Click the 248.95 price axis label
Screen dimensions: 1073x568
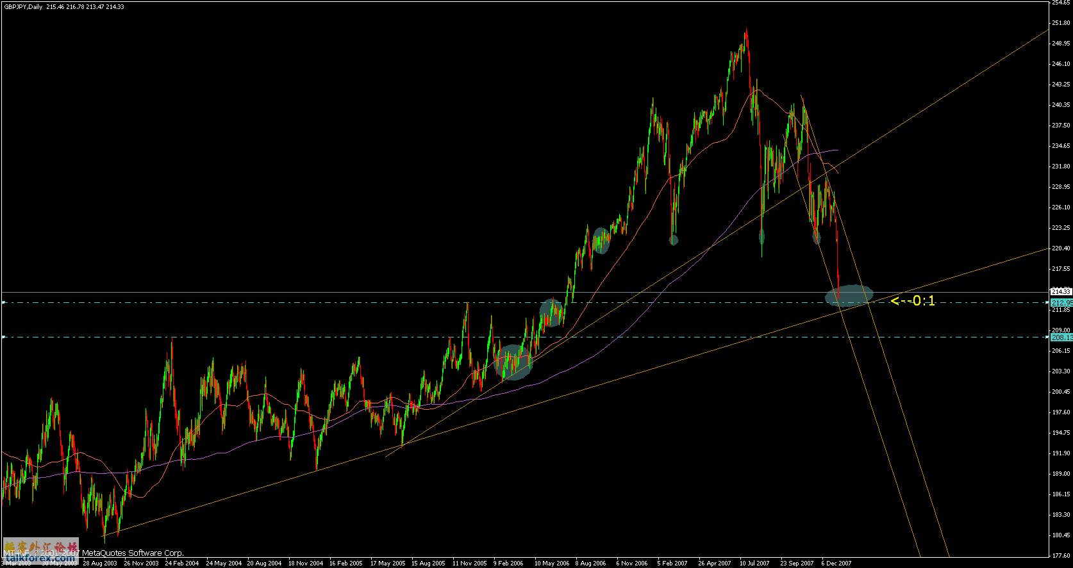pyautogui.click(x=1061, y=44)
